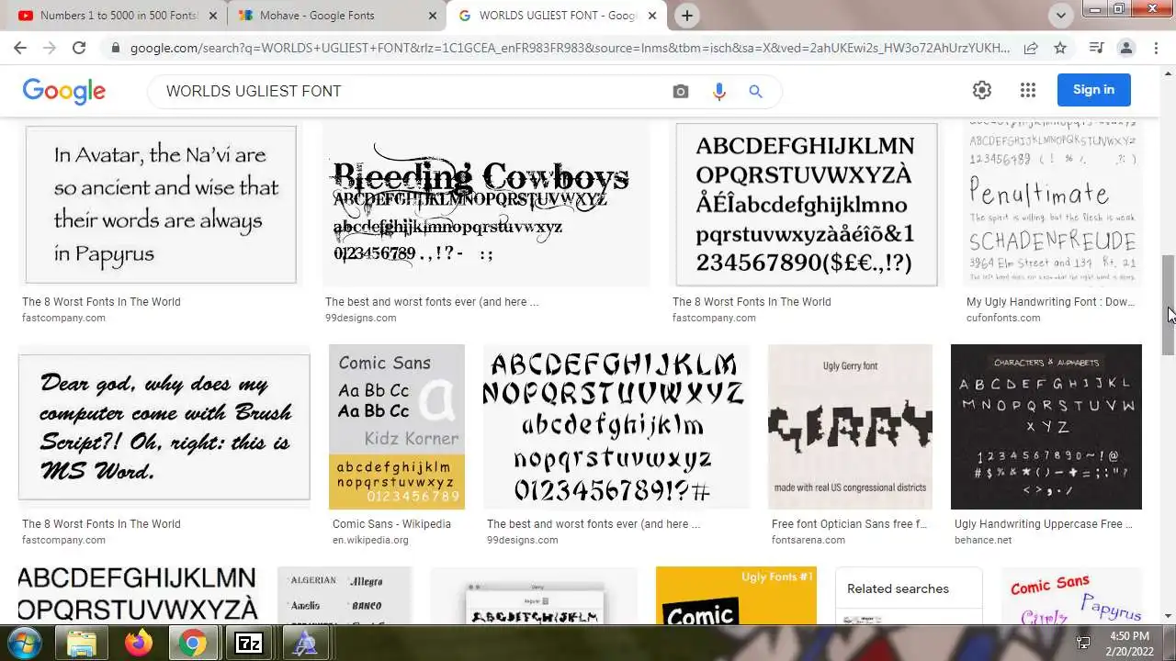Open 'My Ugly Handwriting Font' result link
Image resolution: width=1176 pixels, height=661 pixels.
[1050, 302]
